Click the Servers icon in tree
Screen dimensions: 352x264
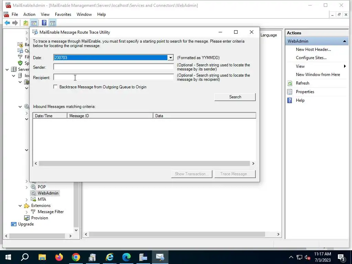[x=14, y=69]
